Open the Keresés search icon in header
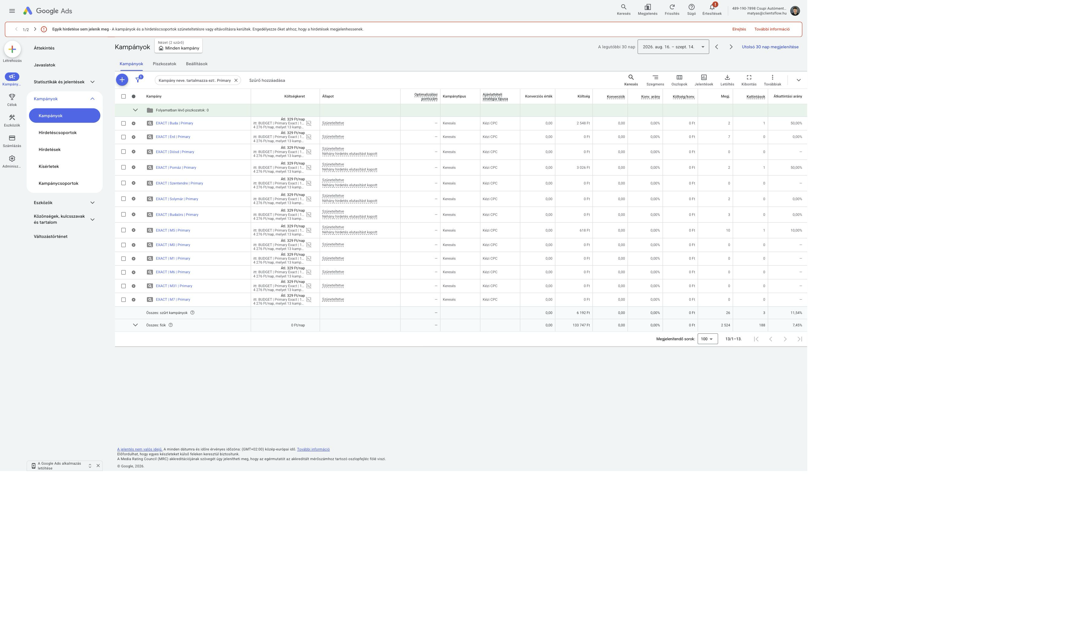The height and width of the screenshot is (628, 1076). tap(624, 9)
